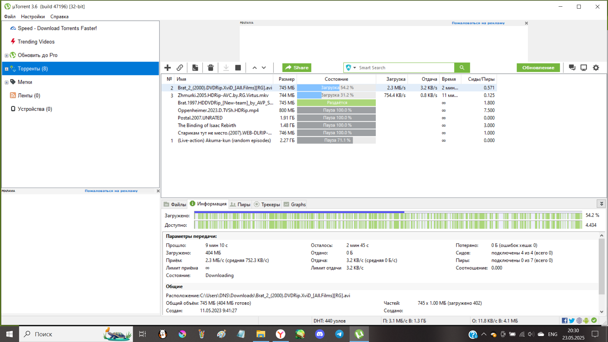Viewport: 608px width, 342px height.
Task: Click Android icon in status bar
Action: pyautogui.click(x=586, y=320)
